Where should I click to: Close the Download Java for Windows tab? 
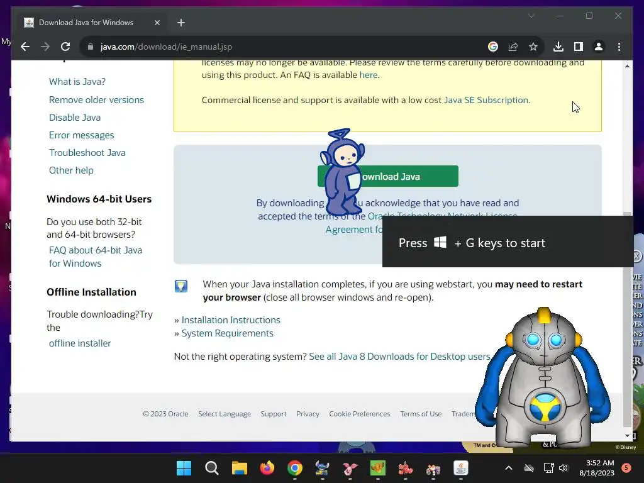(157, 23)
